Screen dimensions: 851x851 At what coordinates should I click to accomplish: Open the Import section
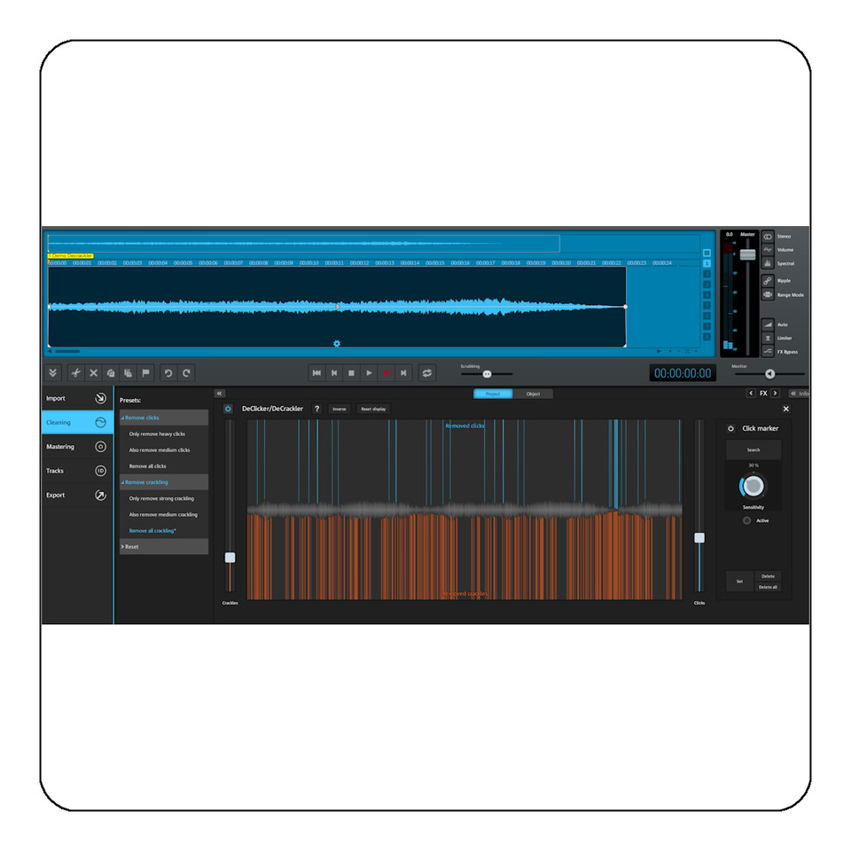(77, 398)
